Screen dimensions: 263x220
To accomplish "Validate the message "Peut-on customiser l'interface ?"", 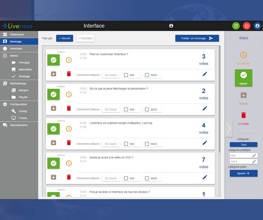I will [53, 60].
